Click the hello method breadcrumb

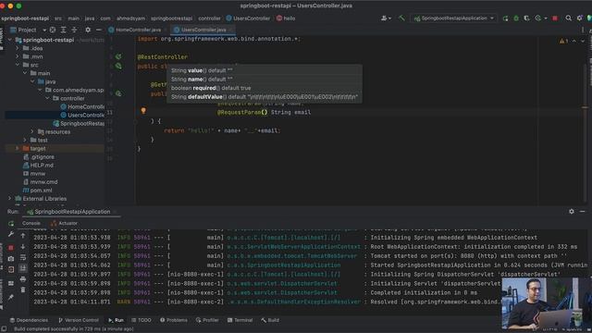click(286, 18)
